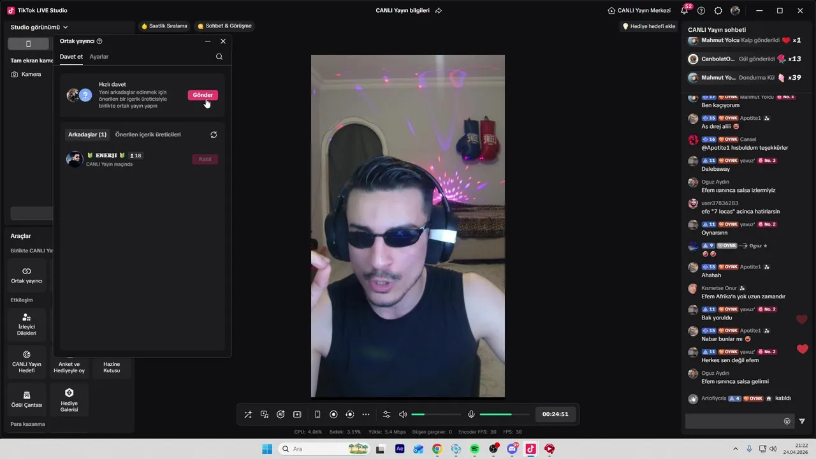Image resolution: width=816 pixels, height=459 pixels.
Task: Adjust the microphone level slider
Action: point(504,414)
